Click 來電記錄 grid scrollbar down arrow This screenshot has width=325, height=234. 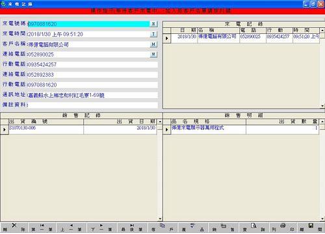tap(322, 106)
